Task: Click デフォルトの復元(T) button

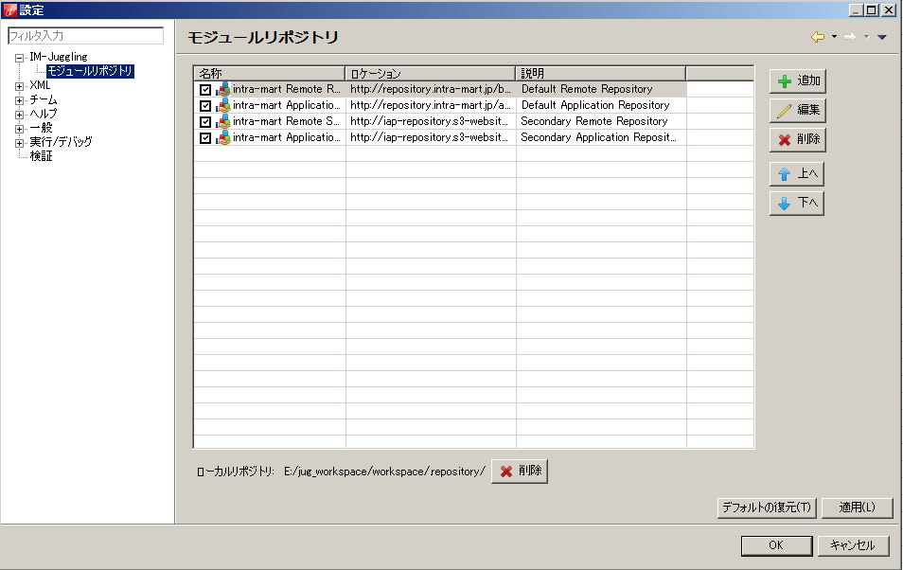Action: point(767,508)
